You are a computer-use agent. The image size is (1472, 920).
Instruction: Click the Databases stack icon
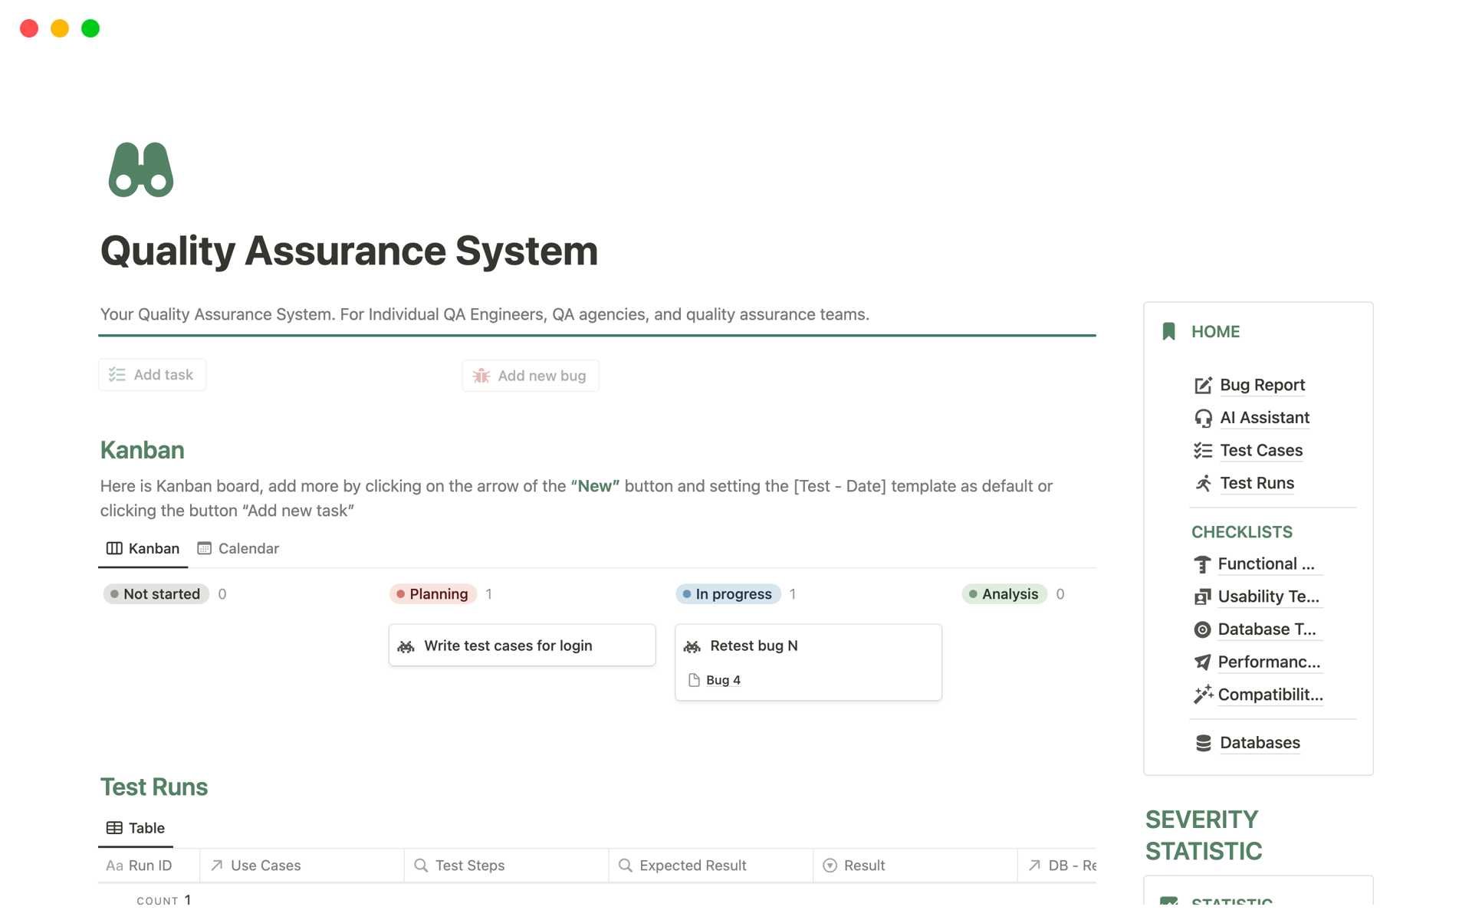coord(1202,743)
